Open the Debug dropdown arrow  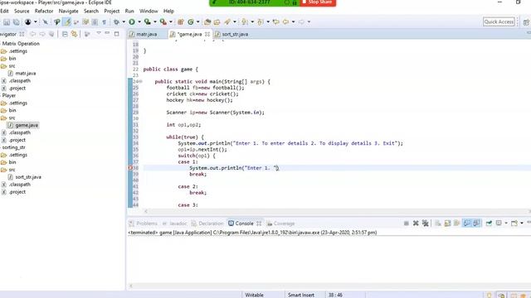click(124, 22)
